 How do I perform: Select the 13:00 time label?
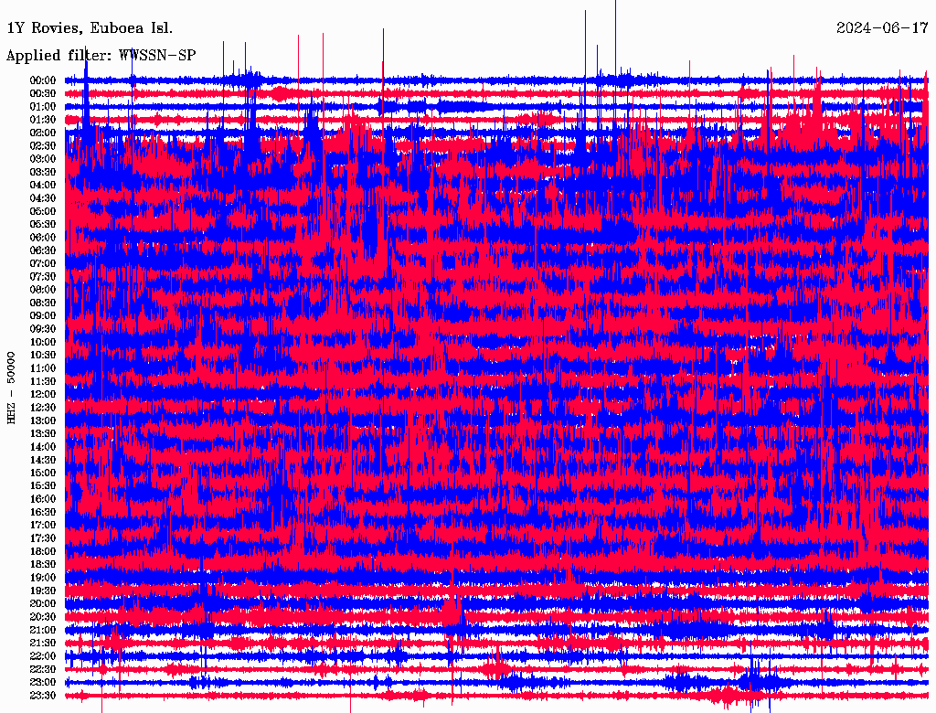click(x=43, y=421)
